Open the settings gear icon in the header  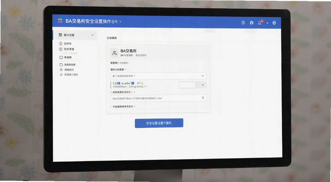coord(274,23)
